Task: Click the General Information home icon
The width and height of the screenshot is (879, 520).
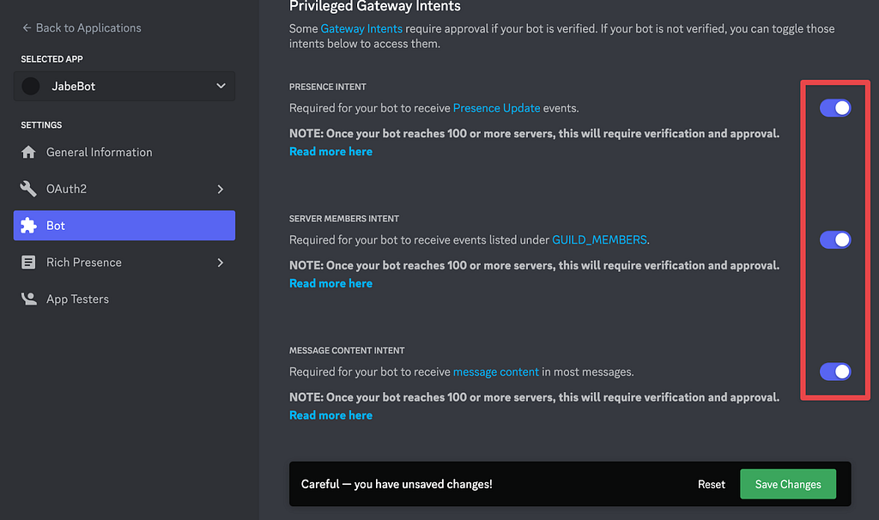Action: [28, 152]
